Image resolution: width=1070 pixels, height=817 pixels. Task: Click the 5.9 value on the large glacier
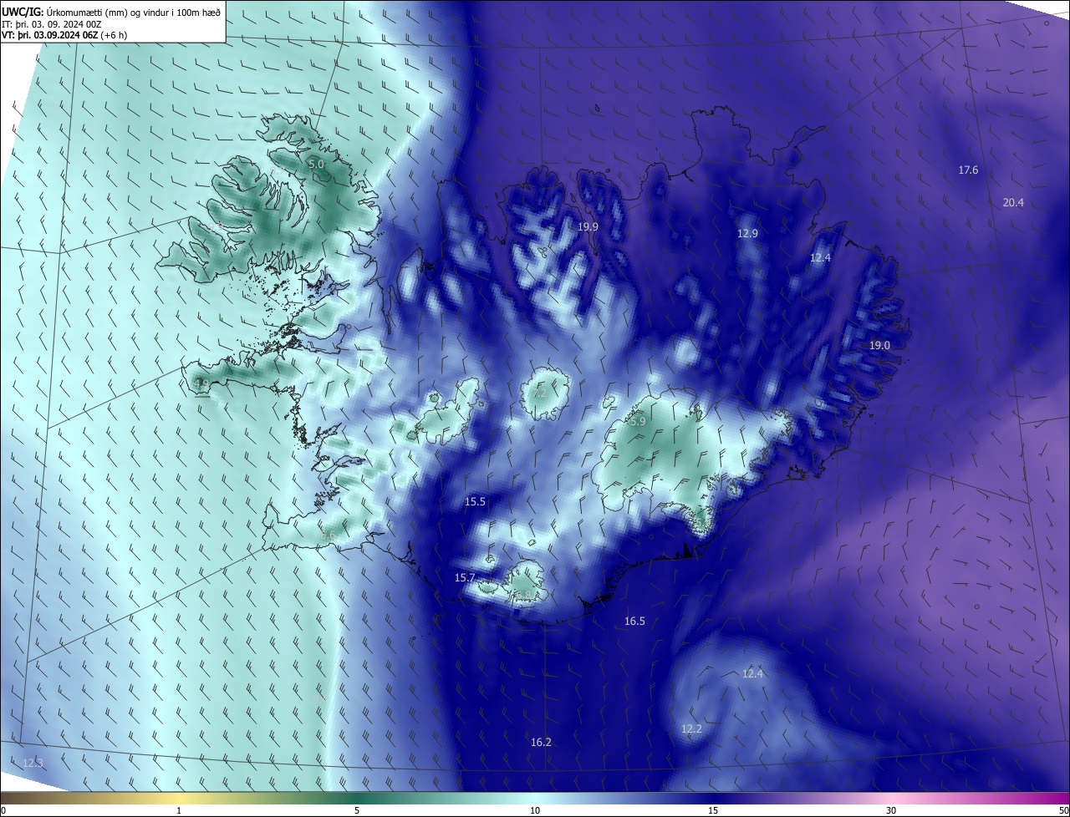click(x=638, y=422)
